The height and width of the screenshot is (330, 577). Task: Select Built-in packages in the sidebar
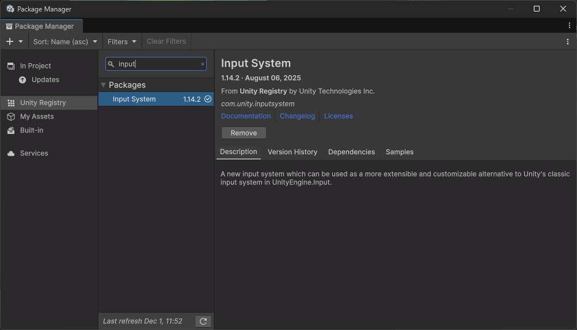point(48,131)
